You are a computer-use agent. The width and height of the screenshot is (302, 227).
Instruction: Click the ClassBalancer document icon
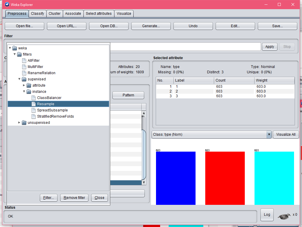coord(34,98)
